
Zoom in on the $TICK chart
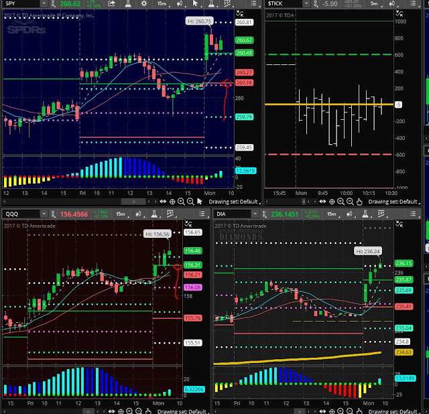(341, 202)
